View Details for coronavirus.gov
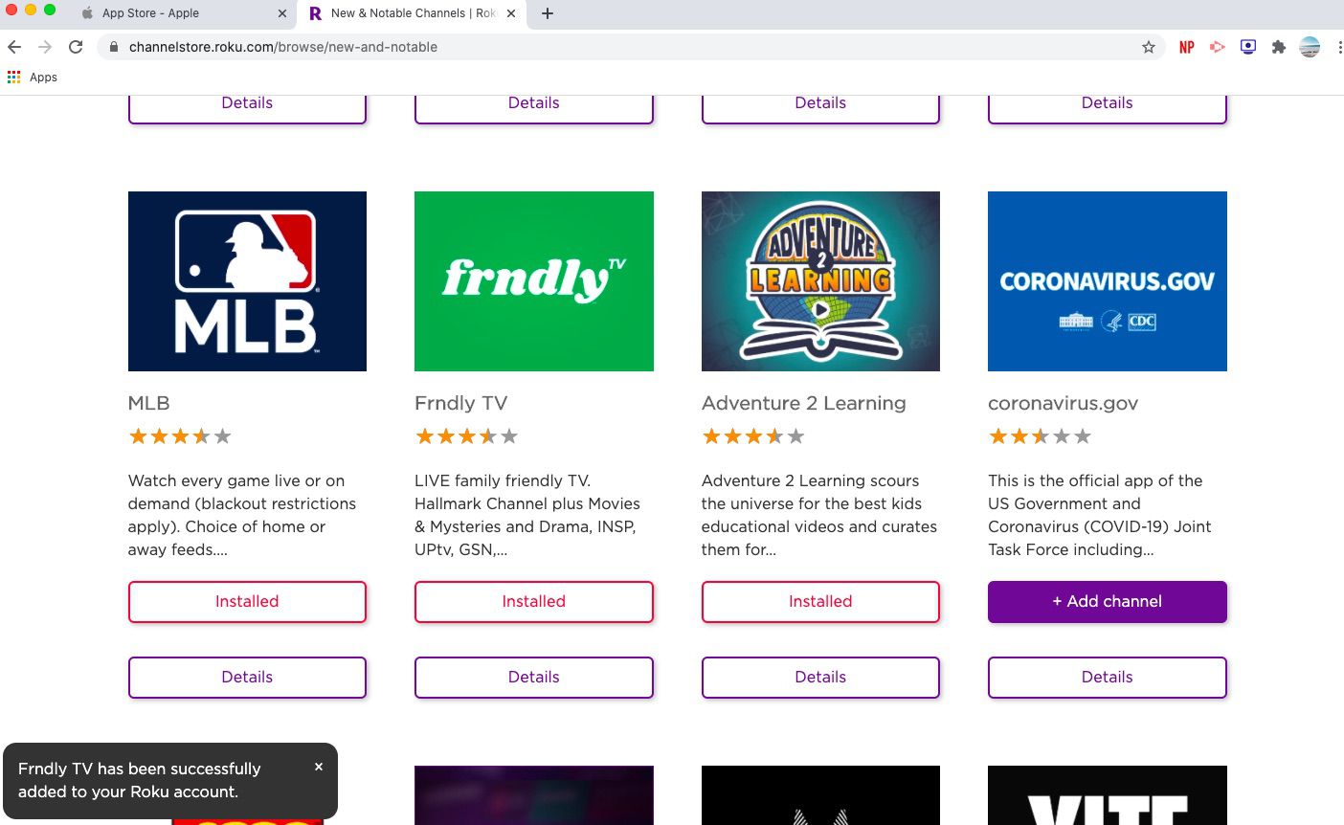 [1108, 678]
